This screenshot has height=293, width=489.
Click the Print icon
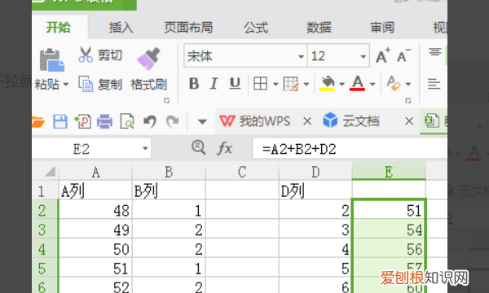click(105, 121)
